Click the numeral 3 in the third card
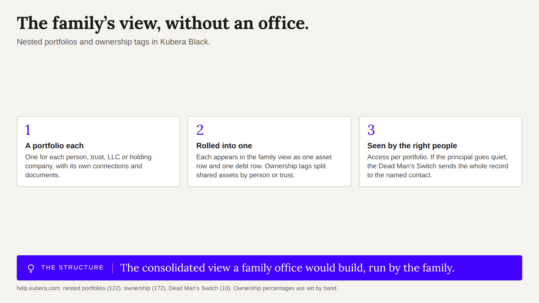 click(371, 130)
